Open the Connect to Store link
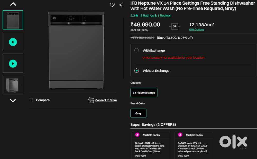This screenshot has width=257, height=159. click(x=106, y=100)
